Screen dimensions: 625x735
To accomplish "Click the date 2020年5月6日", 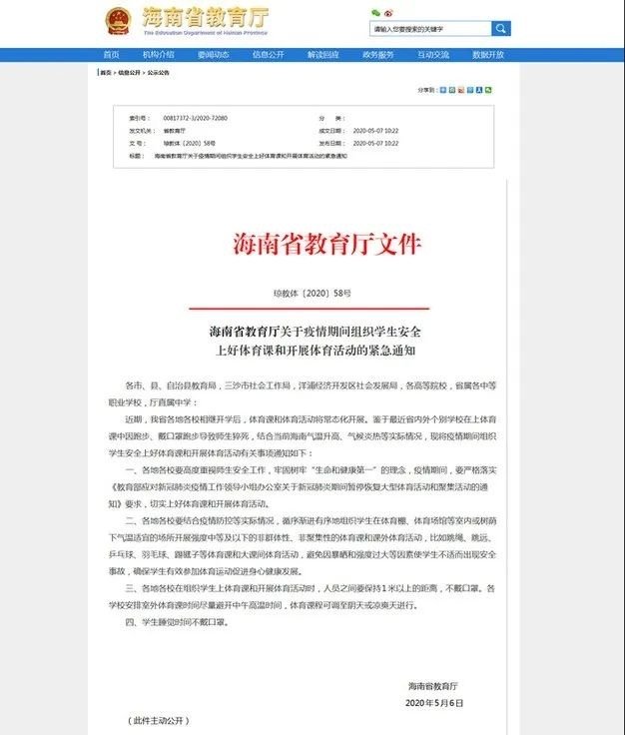I will pyautogui.click(x=434, y=703).
